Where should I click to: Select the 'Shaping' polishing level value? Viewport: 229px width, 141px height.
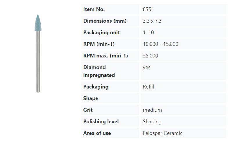[x=152, y=122]
